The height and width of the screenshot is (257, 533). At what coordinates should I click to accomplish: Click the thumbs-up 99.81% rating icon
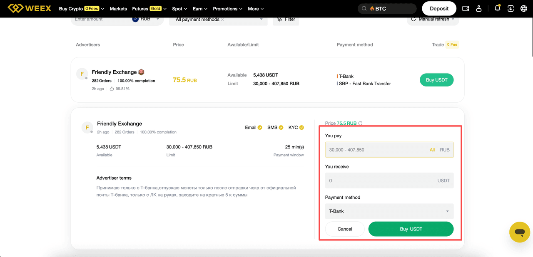[112, 89]
